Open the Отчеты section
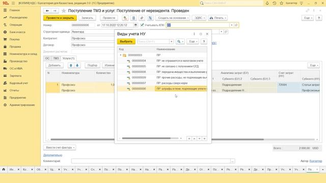The image size is (326, 183). tap(14, 90)
